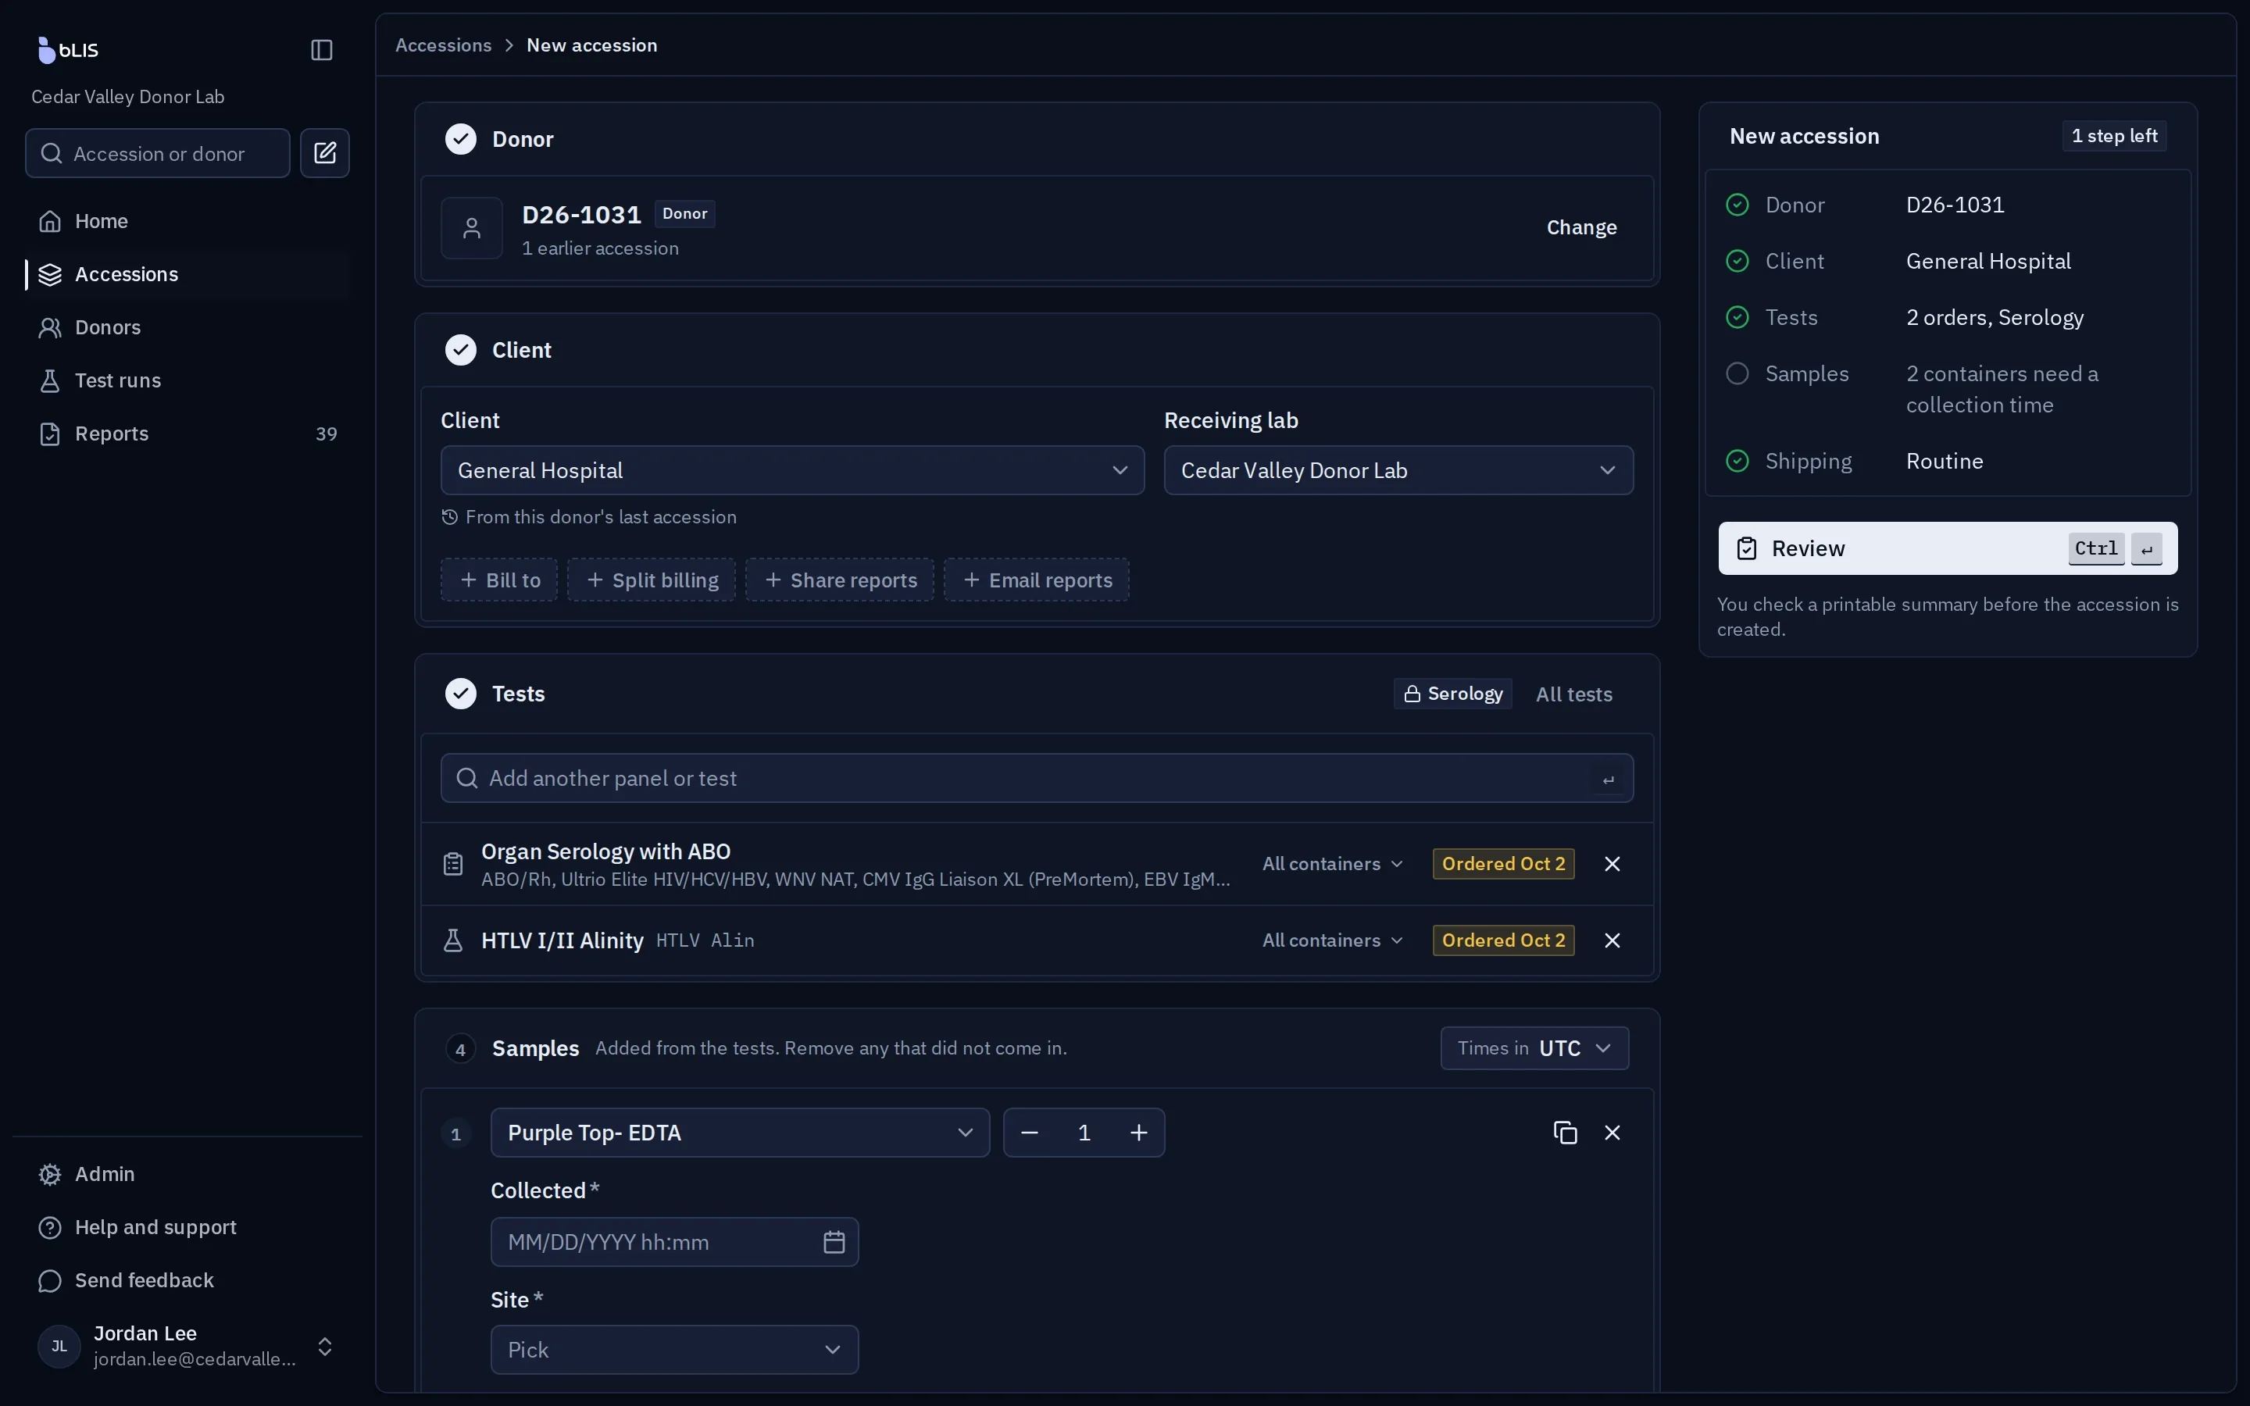Click the bLIS logo

[68, 49]
